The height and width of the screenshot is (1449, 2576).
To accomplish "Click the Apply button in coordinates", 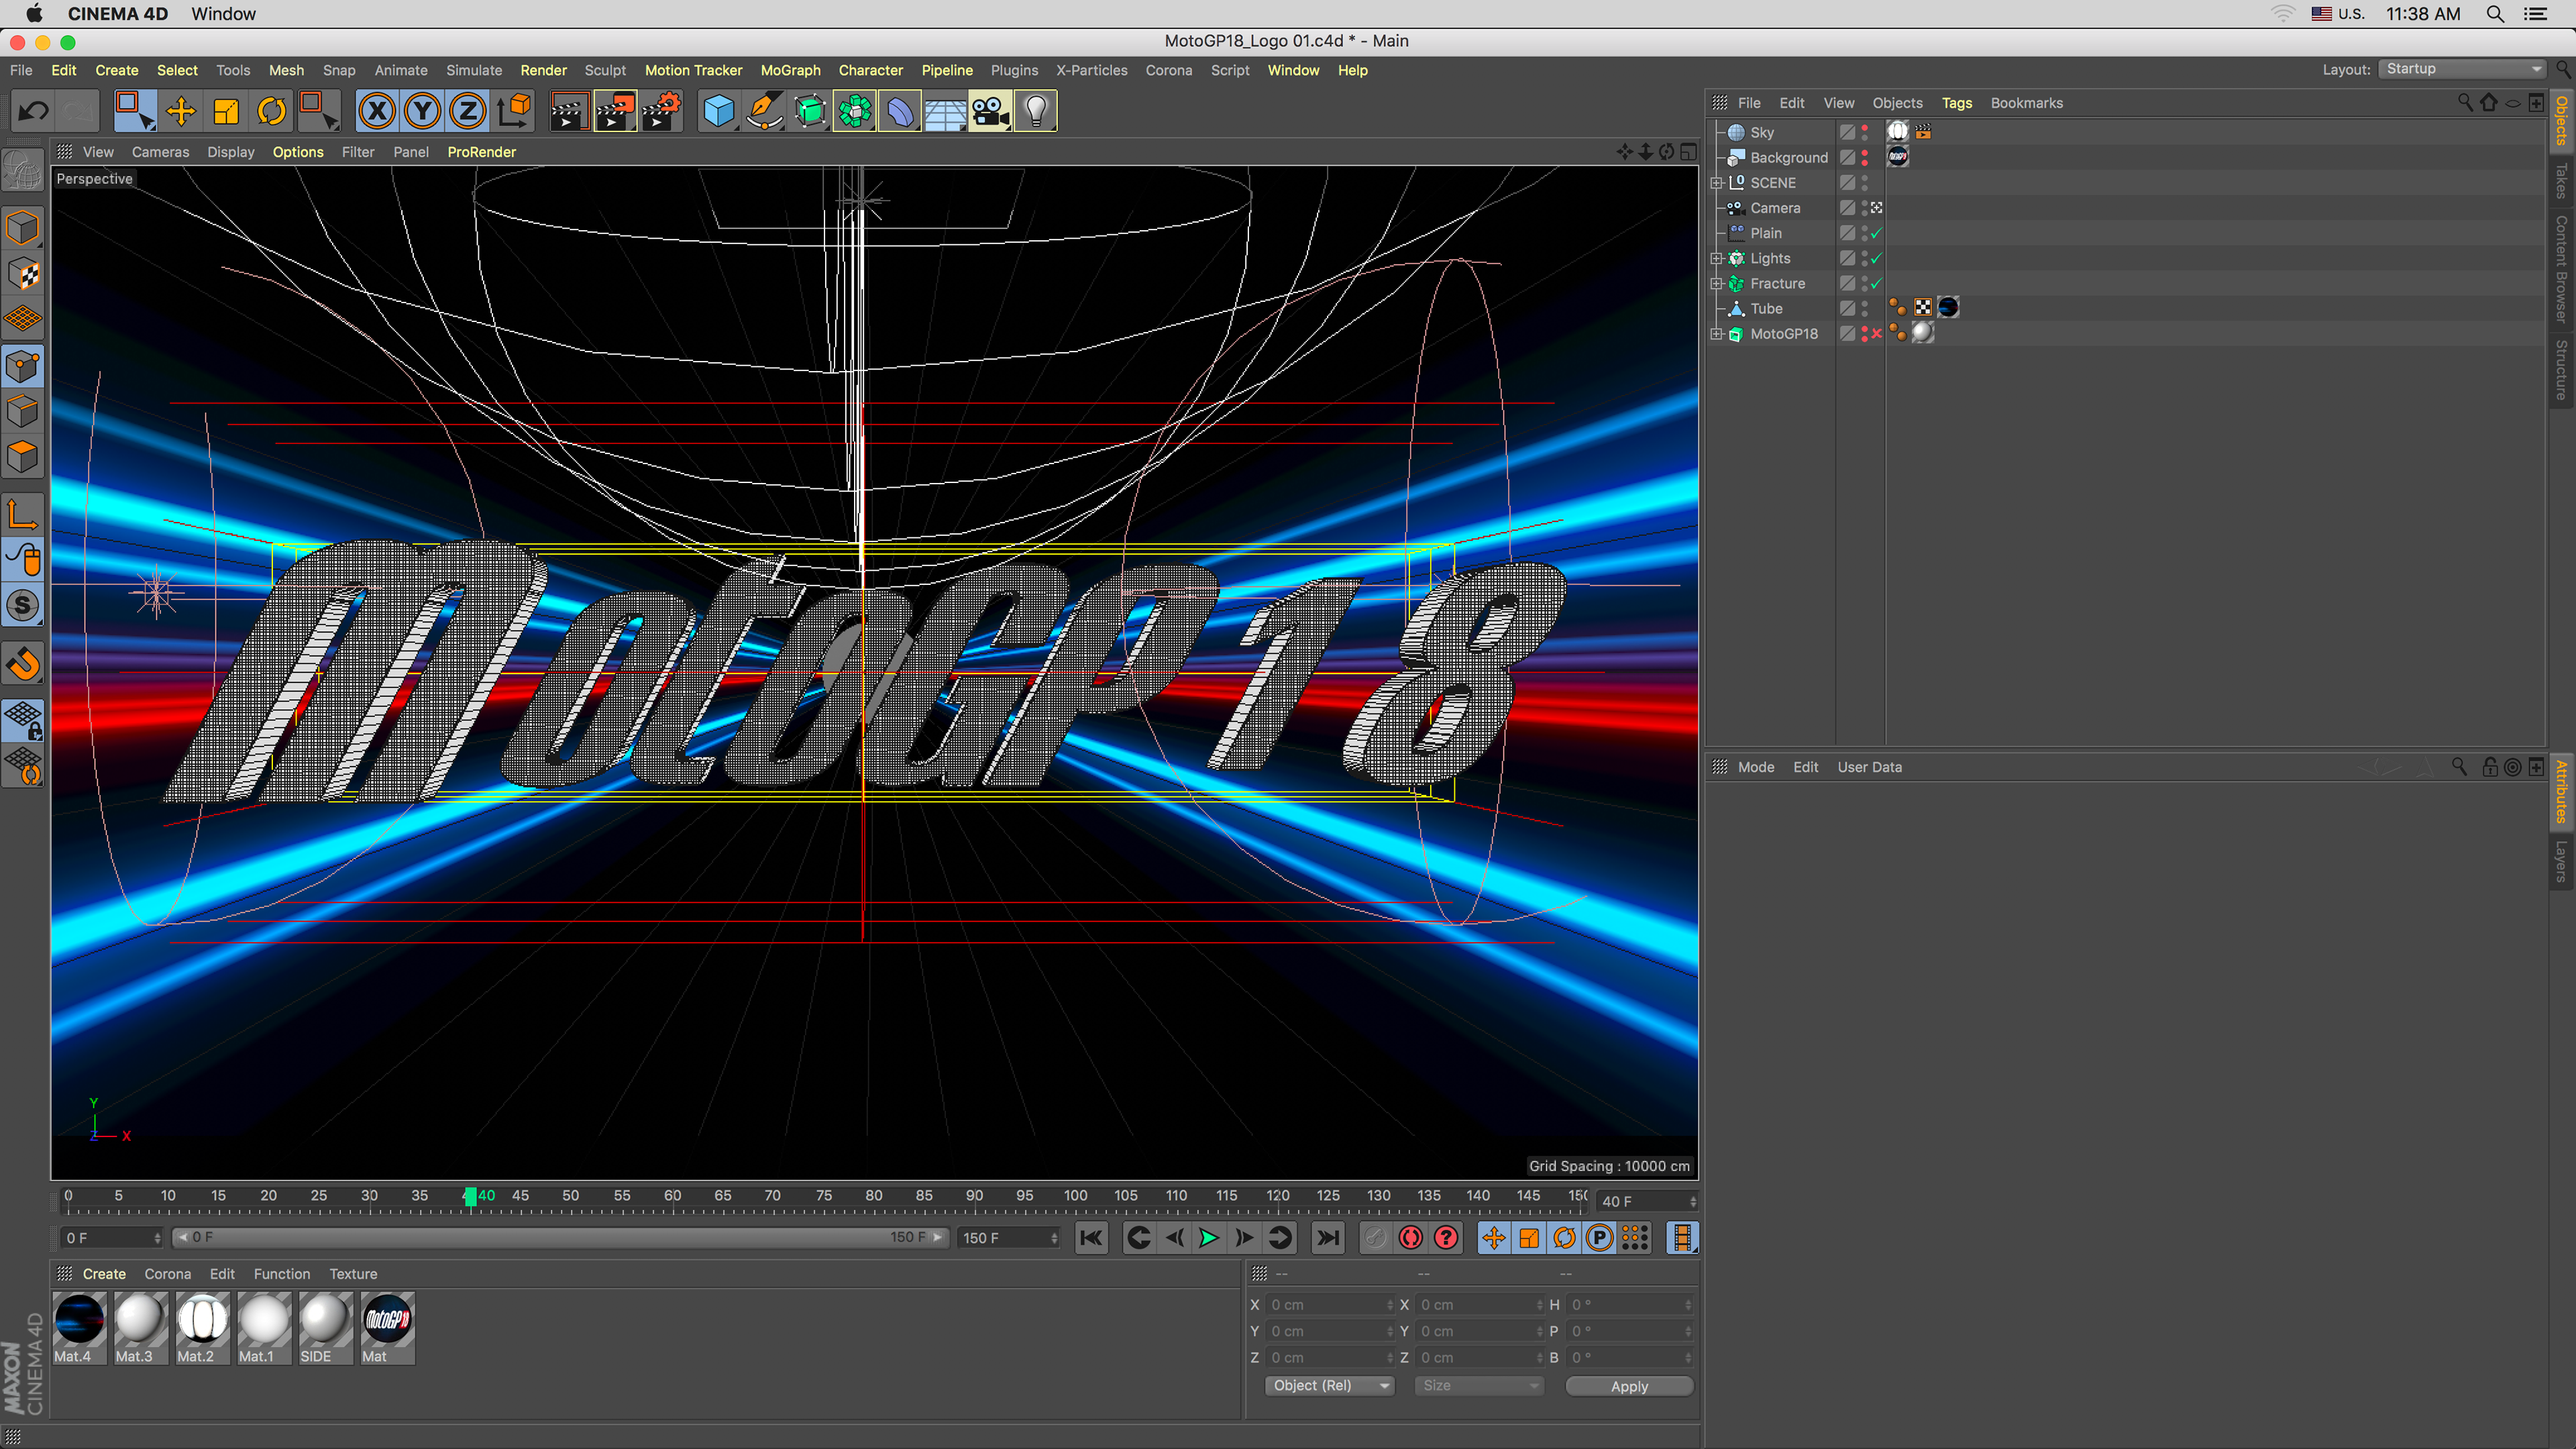I will click(1629, 1386).
